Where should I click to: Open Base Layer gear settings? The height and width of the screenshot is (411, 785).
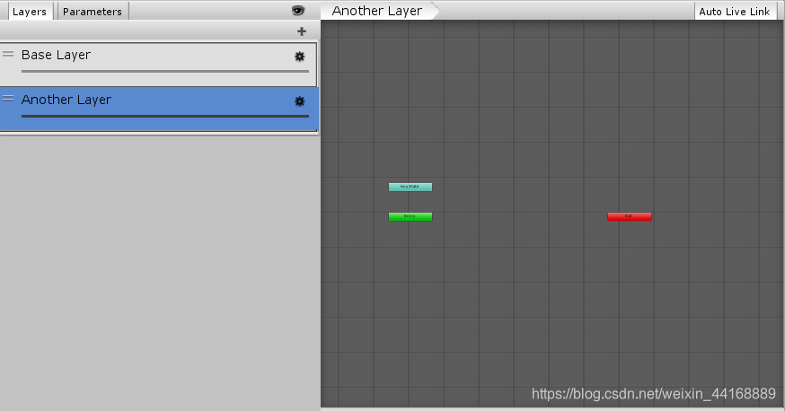pyautogui.click(x=299, y=57)
